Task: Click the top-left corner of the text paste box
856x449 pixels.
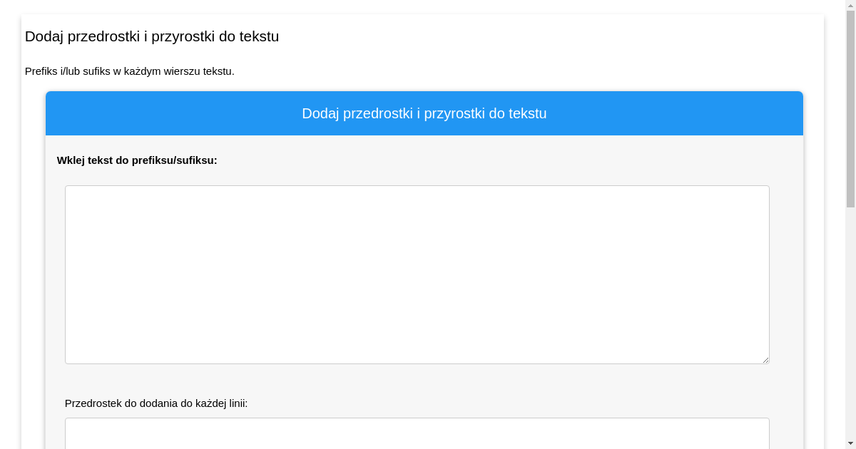Action: pyautogui.click(x=66, y=187)
